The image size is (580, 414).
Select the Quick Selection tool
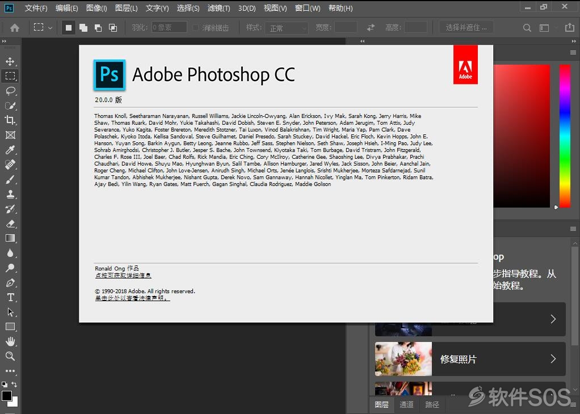tap(10, 105)
